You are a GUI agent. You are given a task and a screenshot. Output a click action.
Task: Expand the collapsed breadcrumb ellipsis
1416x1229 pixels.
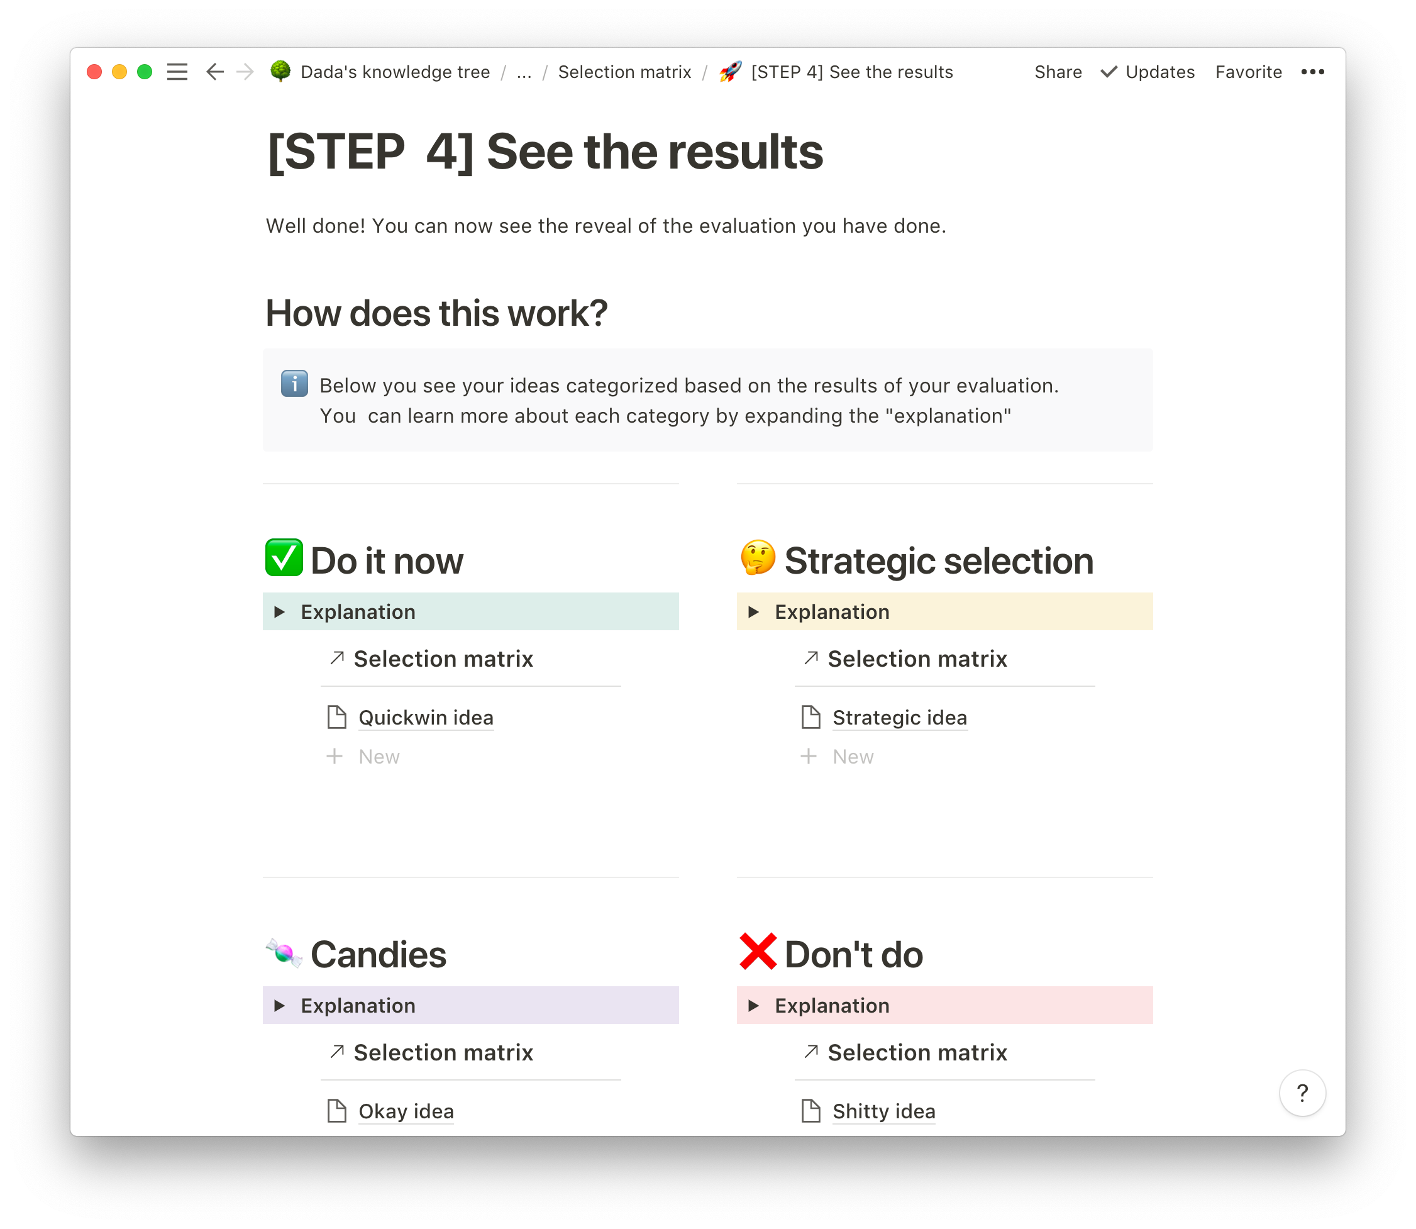[x=524, y=72]
